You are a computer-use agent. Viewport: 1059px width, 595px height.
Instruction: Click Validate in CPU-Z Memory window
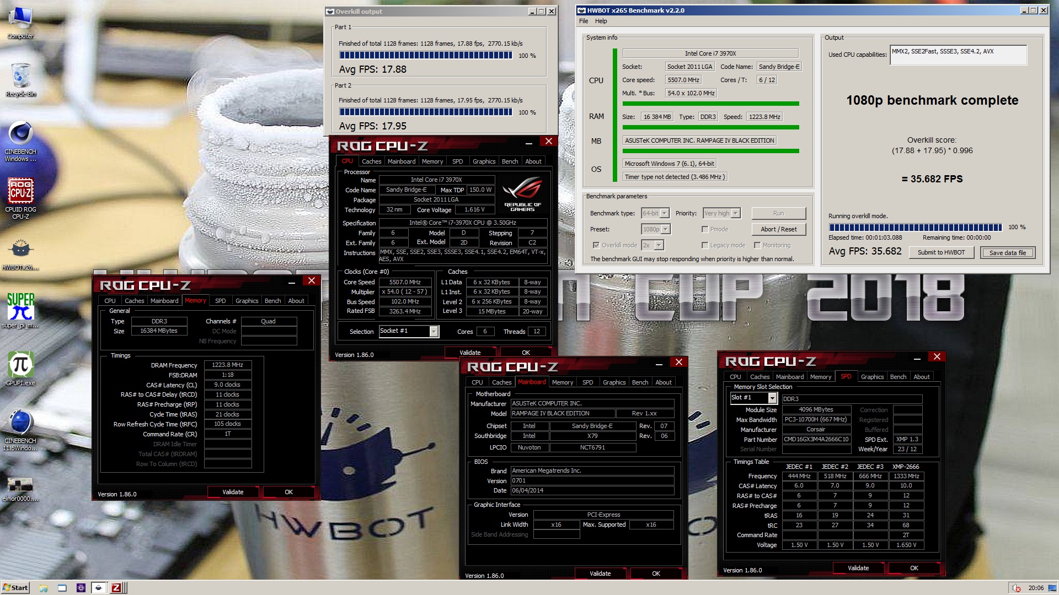tap(233, 492)
